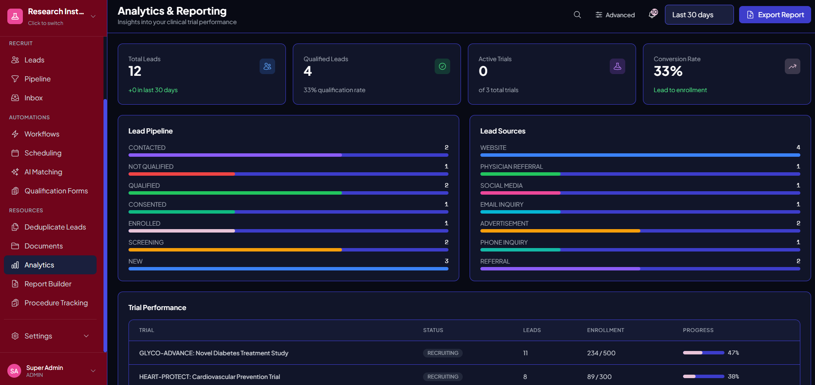Open the Leads menu item

(x=50, y=60)
